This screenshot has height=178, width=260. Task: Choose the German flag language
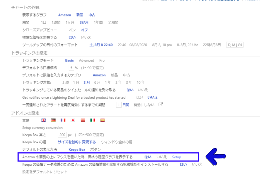[53, 120]
